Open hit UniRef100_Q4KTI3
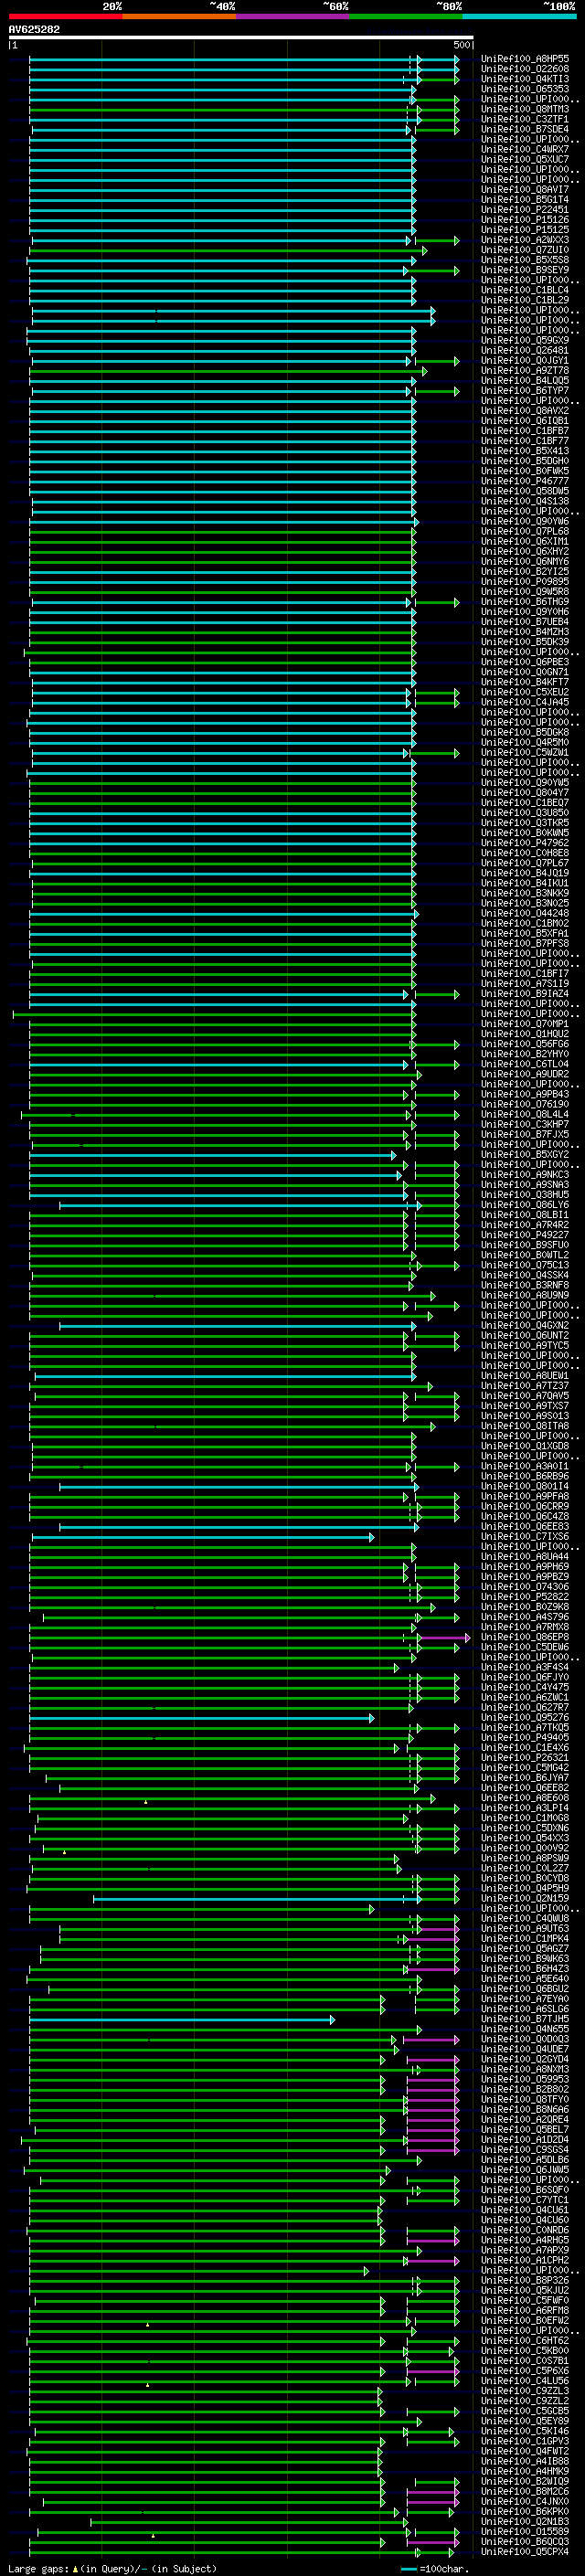The height and width of the screenshot is (2576, 585). pos(525,79)
